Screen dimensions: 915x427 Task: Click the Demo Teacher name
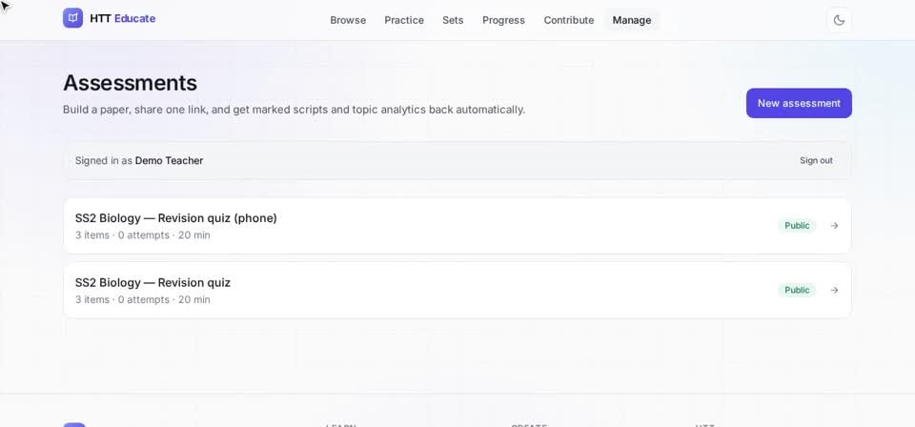[170, 161]
